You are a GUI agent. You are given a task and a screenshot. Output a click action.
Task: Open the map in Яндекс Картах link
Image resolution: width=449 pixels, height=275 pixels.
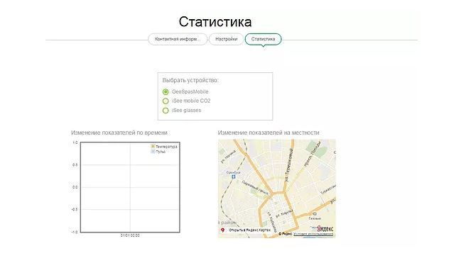[x=249, y=230]
